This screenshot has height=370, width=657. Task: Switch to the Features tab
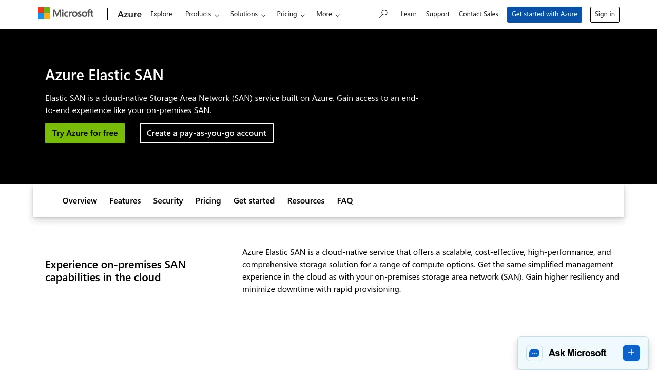click(x=125, y=201)
